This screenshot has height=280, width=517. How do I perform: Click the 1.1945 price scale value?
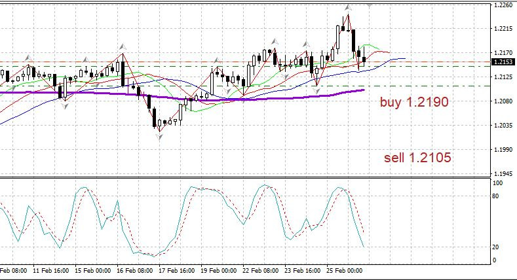click(x=503, y=173)
